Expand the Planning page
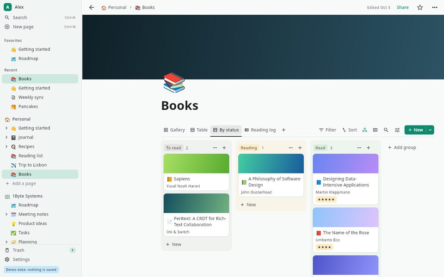This screenshot has width=444, height=277. click(6, 241)
